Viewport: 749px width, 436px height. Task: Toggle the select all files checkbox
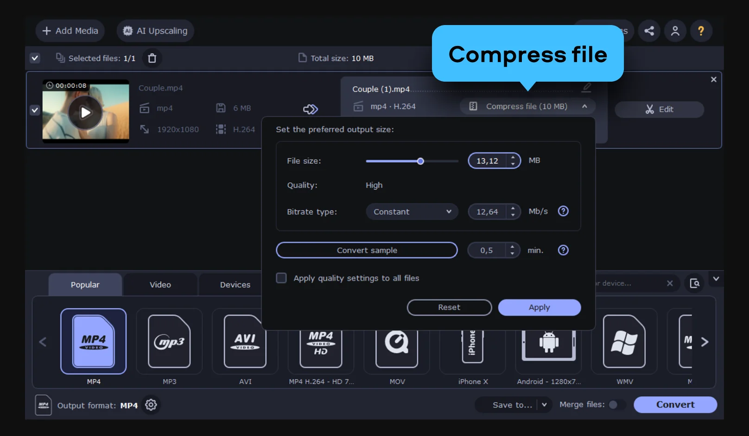point(35,58)
